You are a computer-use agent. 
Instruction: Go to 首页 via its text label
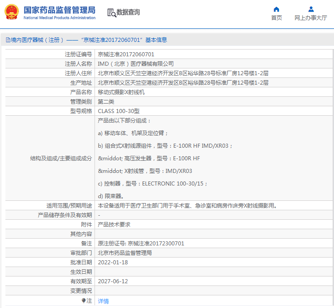click(x=276, y=18)
